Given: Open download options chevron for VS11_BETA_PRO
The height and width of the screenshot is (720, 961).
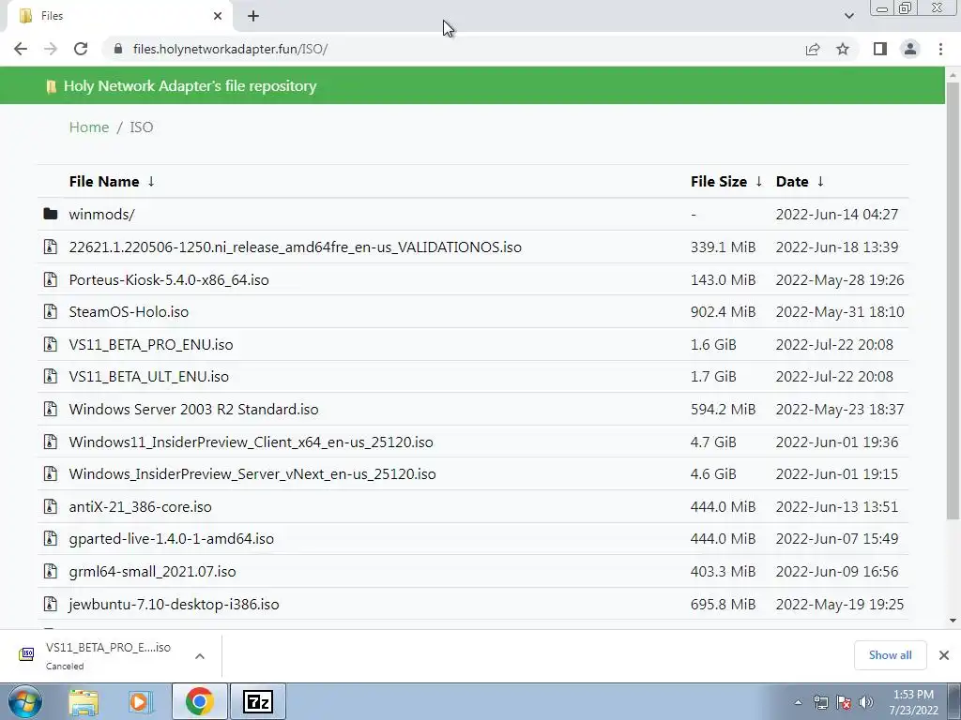Looking at the screenshot, I should pyautogui.click(x=200, y=656).
